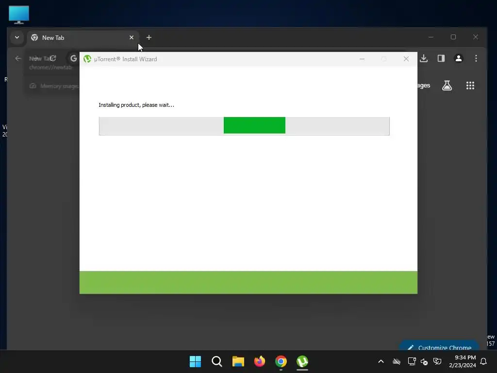Open the network status tray icon
The width and height of the screenshot is (497, 373).
(412, 361)
